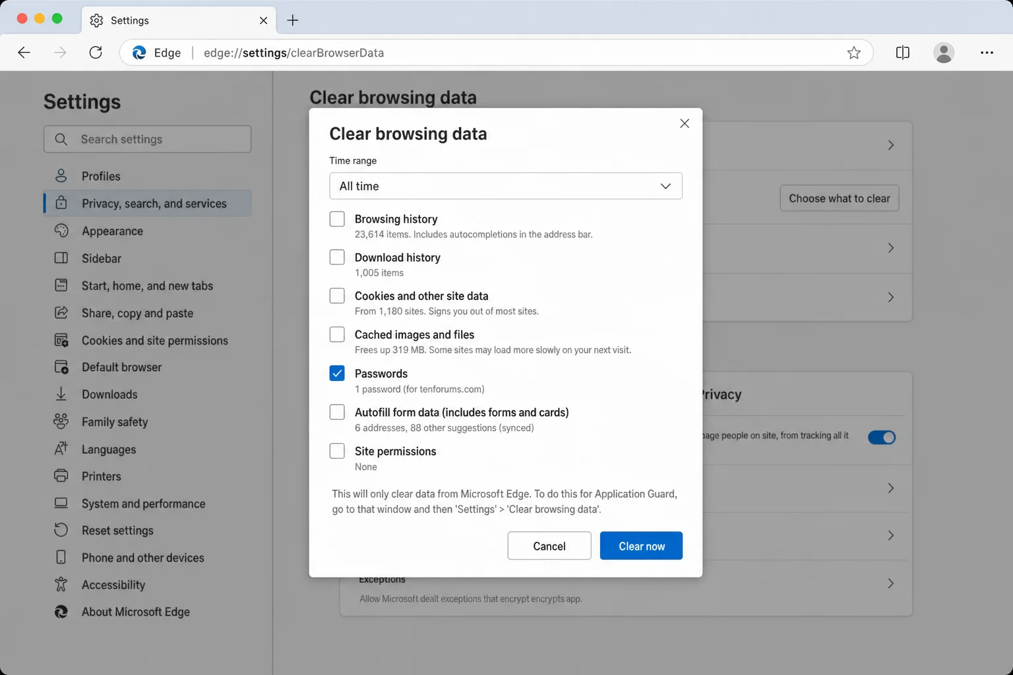Close the Settings tab
Image resolution: width=1013 pixels, height=675 pixels.
point(263,20)
